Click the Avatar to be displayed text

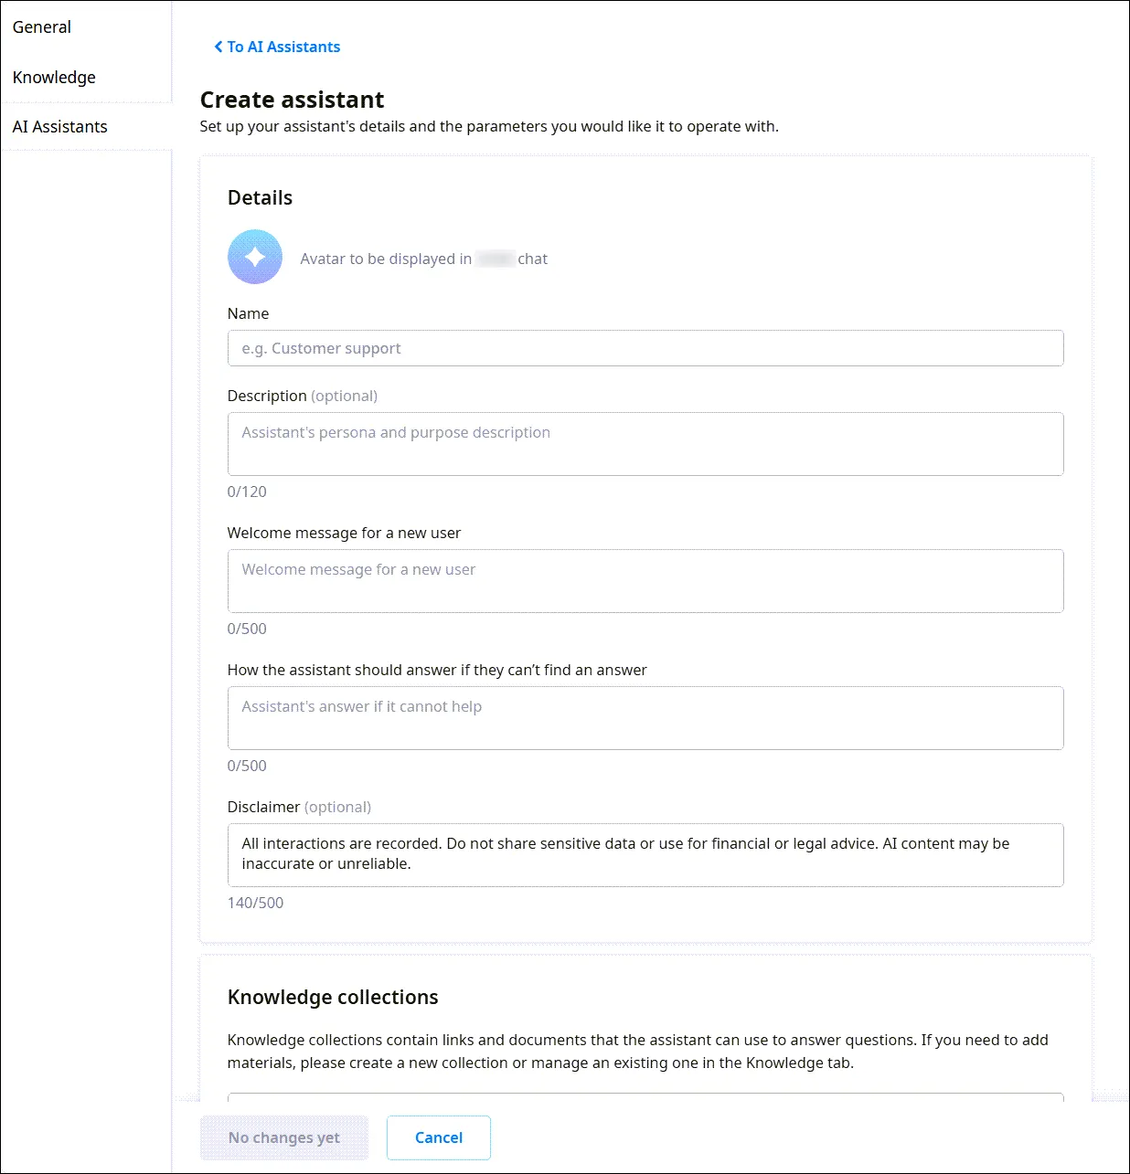click(x=423, y=259)
